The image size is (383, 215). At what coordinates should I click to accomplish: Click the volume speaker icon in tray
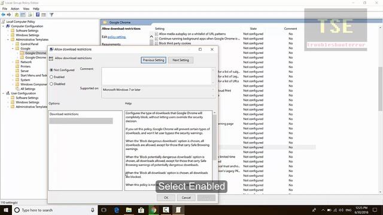(341, 210)
